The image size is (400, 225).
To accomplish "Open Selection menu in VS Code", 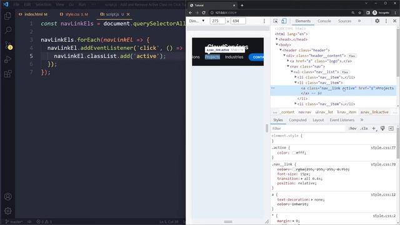I will (43, 4).
